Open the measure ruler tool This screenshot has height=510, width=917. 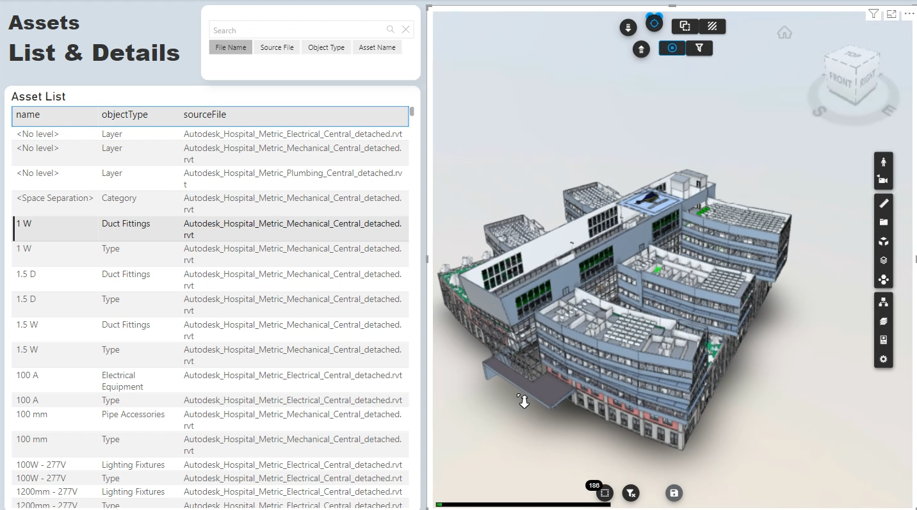tap(883, 203)
